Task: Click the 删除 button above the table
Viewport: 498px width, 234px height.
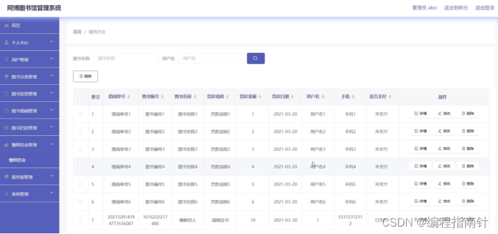Action: pos(86,76)
